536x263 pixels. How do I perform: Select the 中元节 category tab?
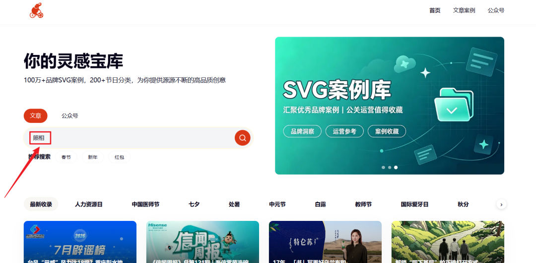coord(277,205)
